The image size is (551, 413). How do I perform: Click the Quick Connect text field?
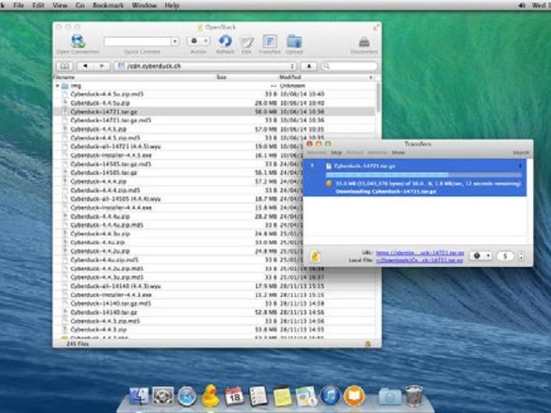137,41
